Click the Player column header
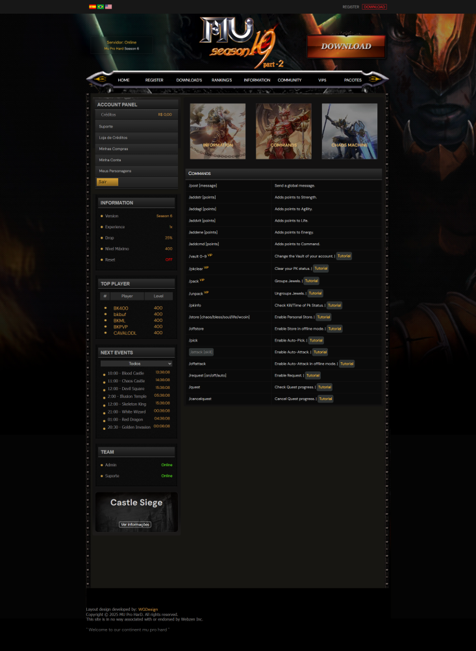This screenshot has height=651, width=476. pos(127,296)
